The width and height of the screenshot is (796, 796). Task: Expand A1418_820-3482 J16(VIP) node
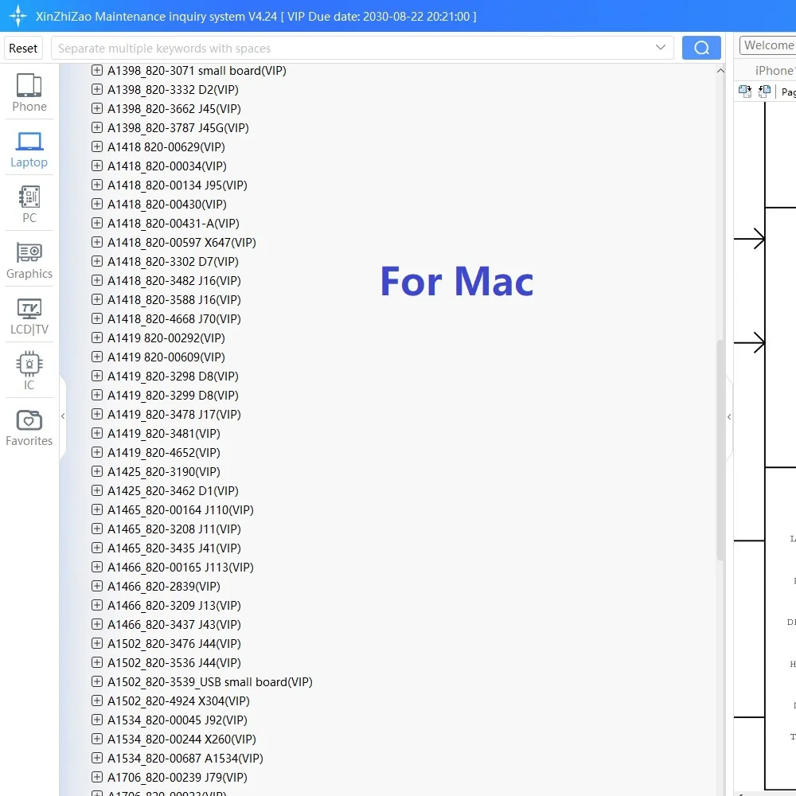97,280
